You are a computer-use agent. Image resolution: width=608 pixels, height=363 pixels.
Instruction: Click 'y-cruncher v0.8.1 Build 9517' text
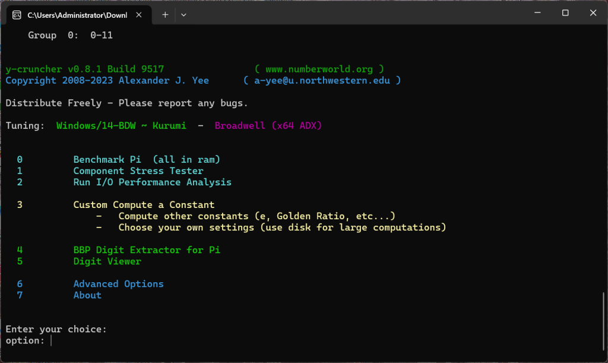[x=84, y=69]
